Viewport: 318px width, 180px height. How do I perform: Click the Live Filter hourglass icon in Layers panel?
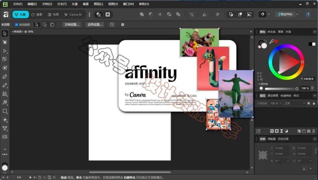pyautogui.click(x=281, y=131)
